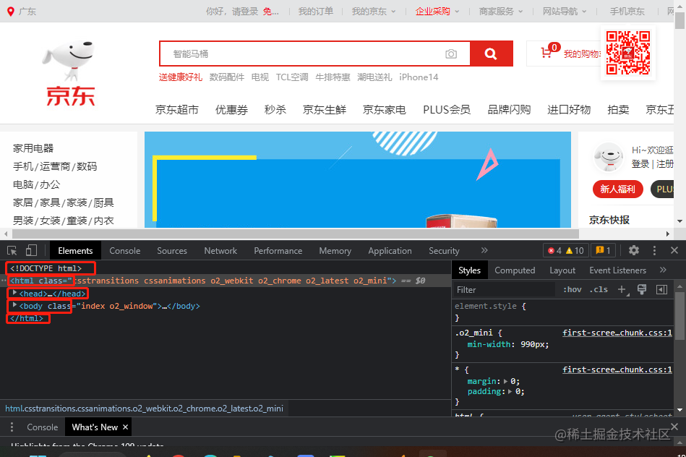686x457 pixels.
Task: Open the Memory tab
Action: click(x=335, y=251)
